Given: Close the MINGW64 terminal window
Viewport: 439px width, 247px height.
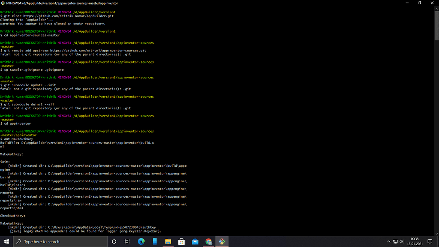Looking at the screenshot, I should click(x=432, y=3).
